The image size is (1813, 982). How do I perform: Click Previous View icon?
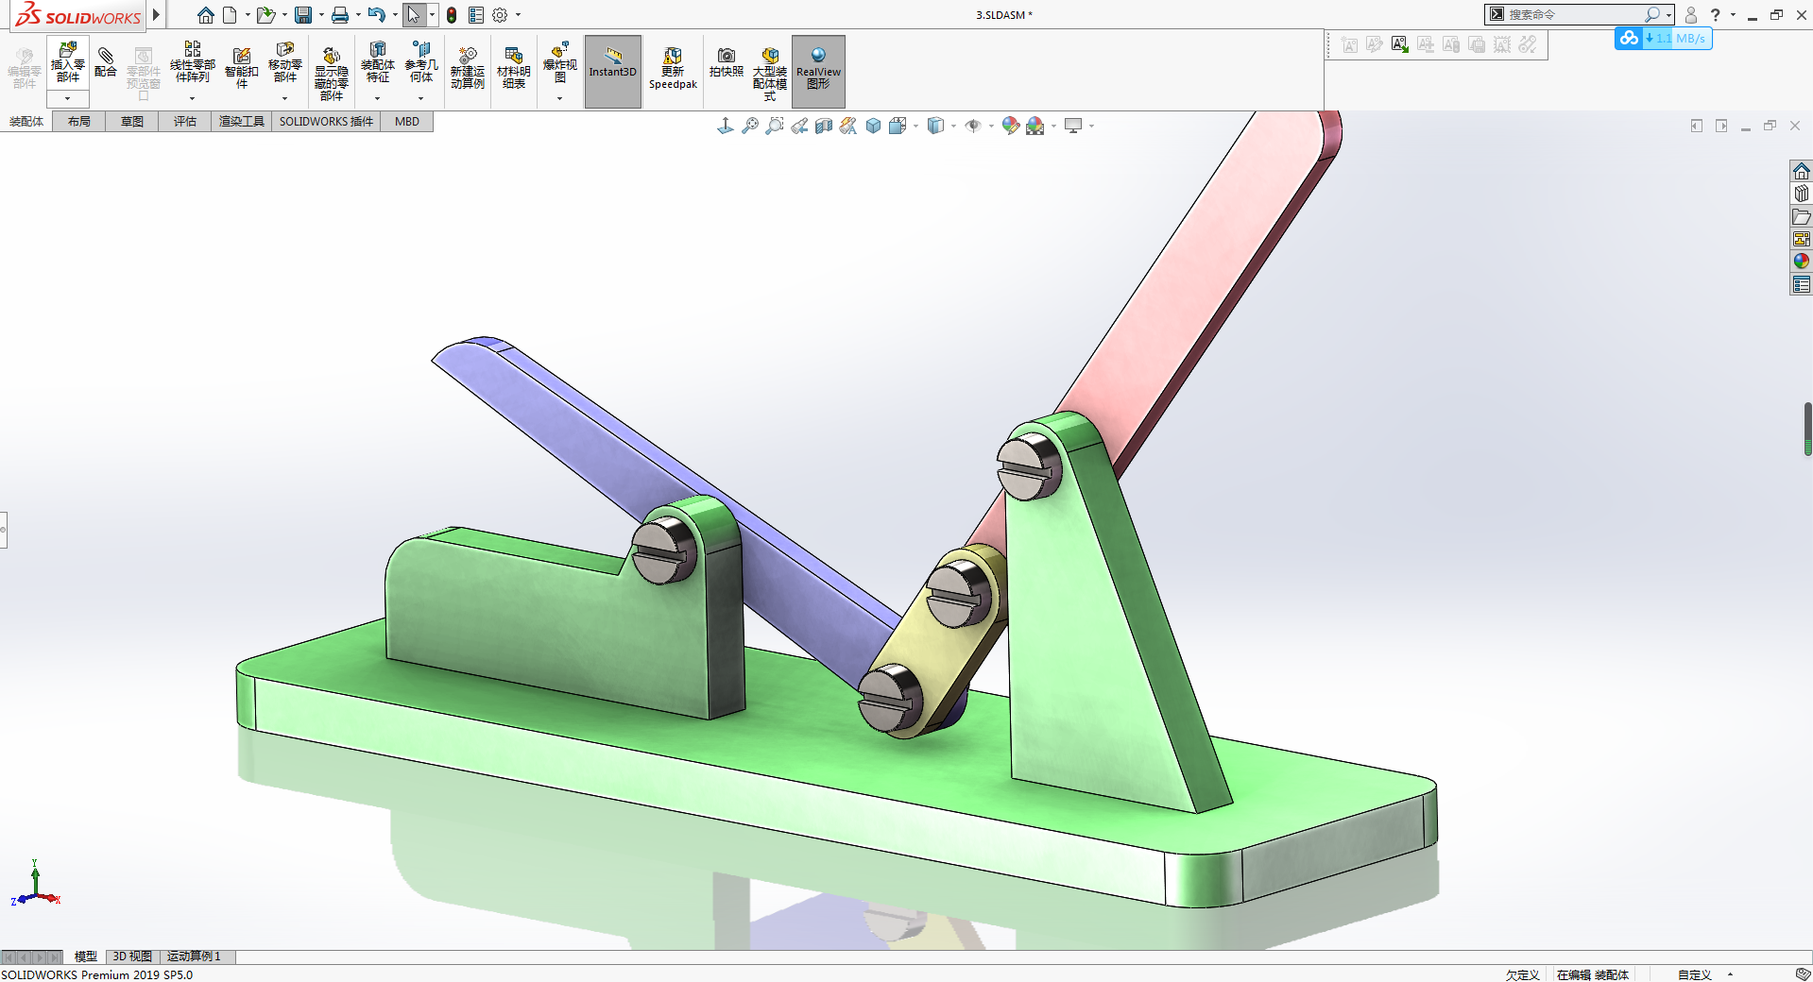coord(799,126)
